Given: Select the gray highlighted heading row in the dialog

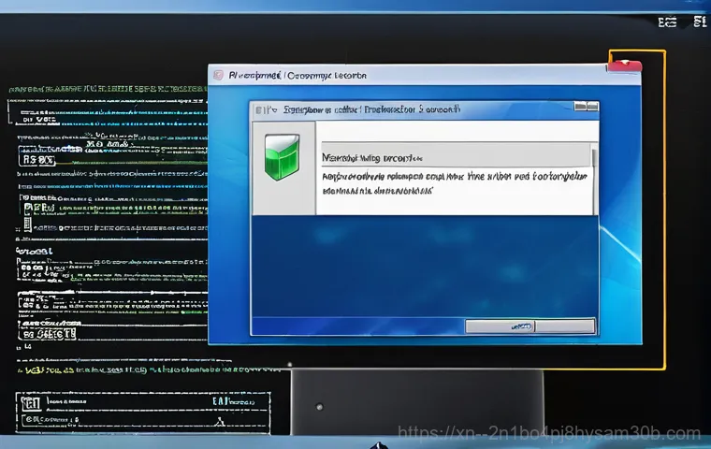Looking at the screenshot, I should click(455, 156).
